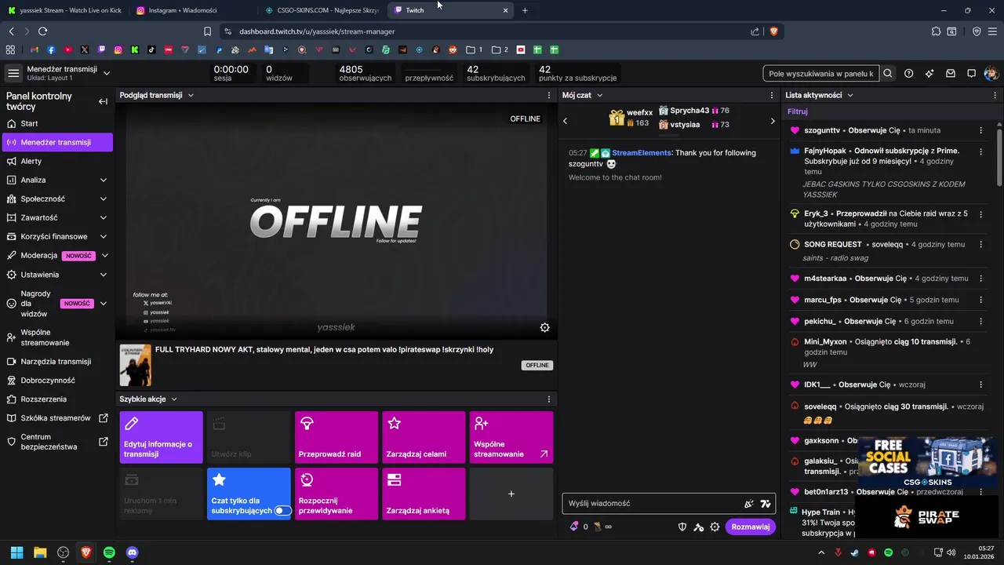The height and width of the screenshot is (565, 1004).
Task: Open the chat shield mode icon
Action: tap(682, 527)
